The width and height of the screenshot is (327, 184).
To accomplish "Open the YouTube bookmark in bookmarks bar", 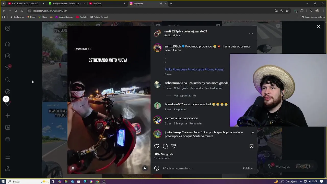I will (x=82, y=17).
